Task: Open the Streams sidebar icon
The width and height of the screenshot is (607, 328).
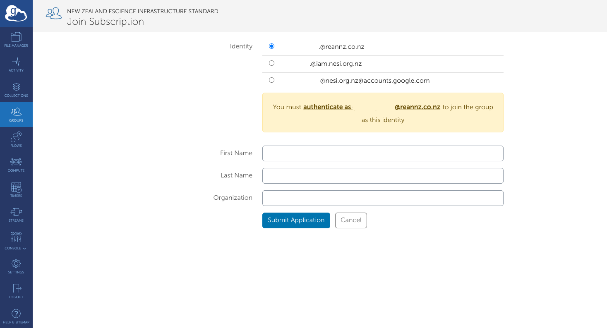Action: 16,215
